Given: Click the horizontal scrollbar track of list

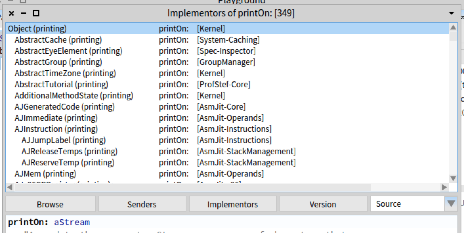Looking at the screenshot, I should click(406, 188).
